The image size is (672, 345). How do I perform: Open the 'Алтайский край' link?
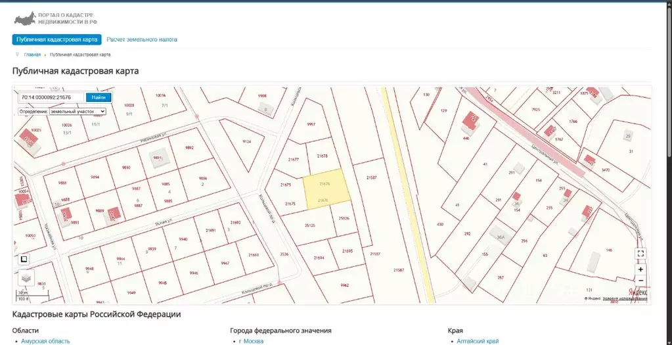pyautogui.click(x=478, y=341)
